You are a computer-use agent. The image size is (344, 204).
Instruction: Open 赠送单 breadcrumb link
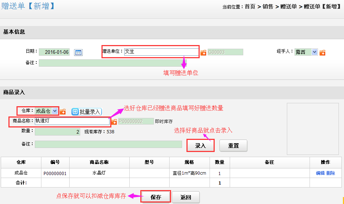click(x=288, y=7)
